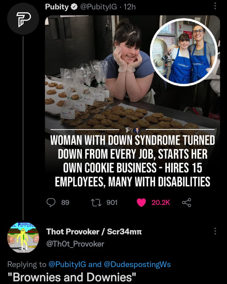Click the 20.2K likes count
227x284 pixels.
161,202
